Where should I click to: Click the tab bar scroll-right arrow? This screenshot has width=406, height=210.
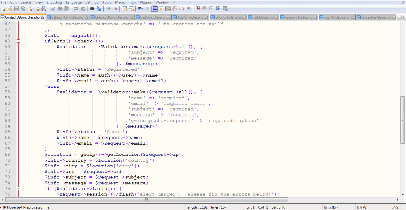click(x=403, y=17)
